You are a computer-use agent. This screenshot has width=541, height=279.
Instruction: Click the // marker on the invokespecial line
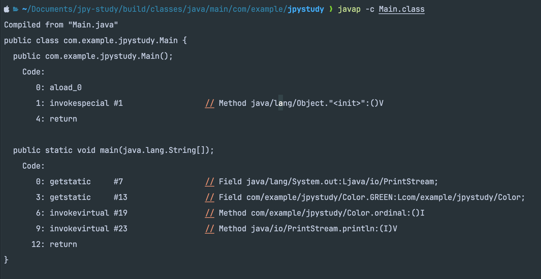coord(209,103)
